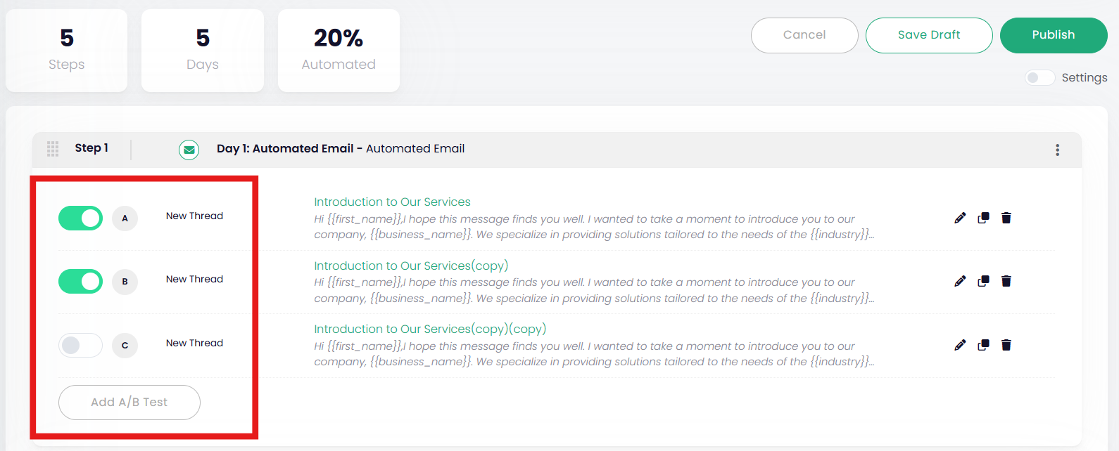
Task: Edit variant A email with pencil icon
Action: point(960,218)
